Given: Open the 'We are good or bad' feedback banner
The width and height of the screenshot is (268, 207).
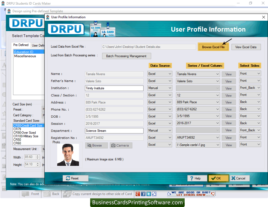Looking at the screenshot, I should (x=191, y=194).
